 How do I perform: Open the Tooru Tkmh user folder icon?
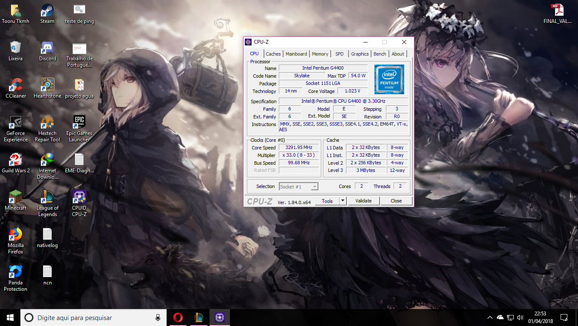(x=16, y=13)
